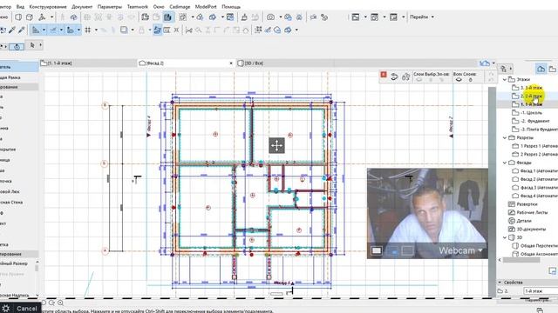Toggle the All Layers eye visibility
Viewport: 558px width, 313px height.
click(x=459, y=80)
